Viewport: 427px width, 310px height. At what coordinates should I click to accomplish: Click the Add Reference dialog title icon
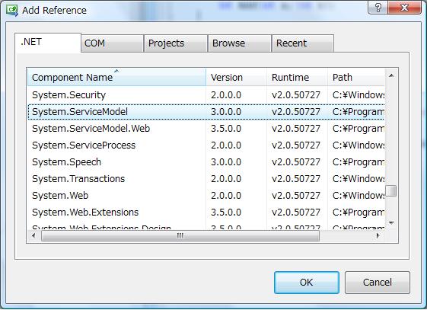pyautogui.click(x=12, y=11)
